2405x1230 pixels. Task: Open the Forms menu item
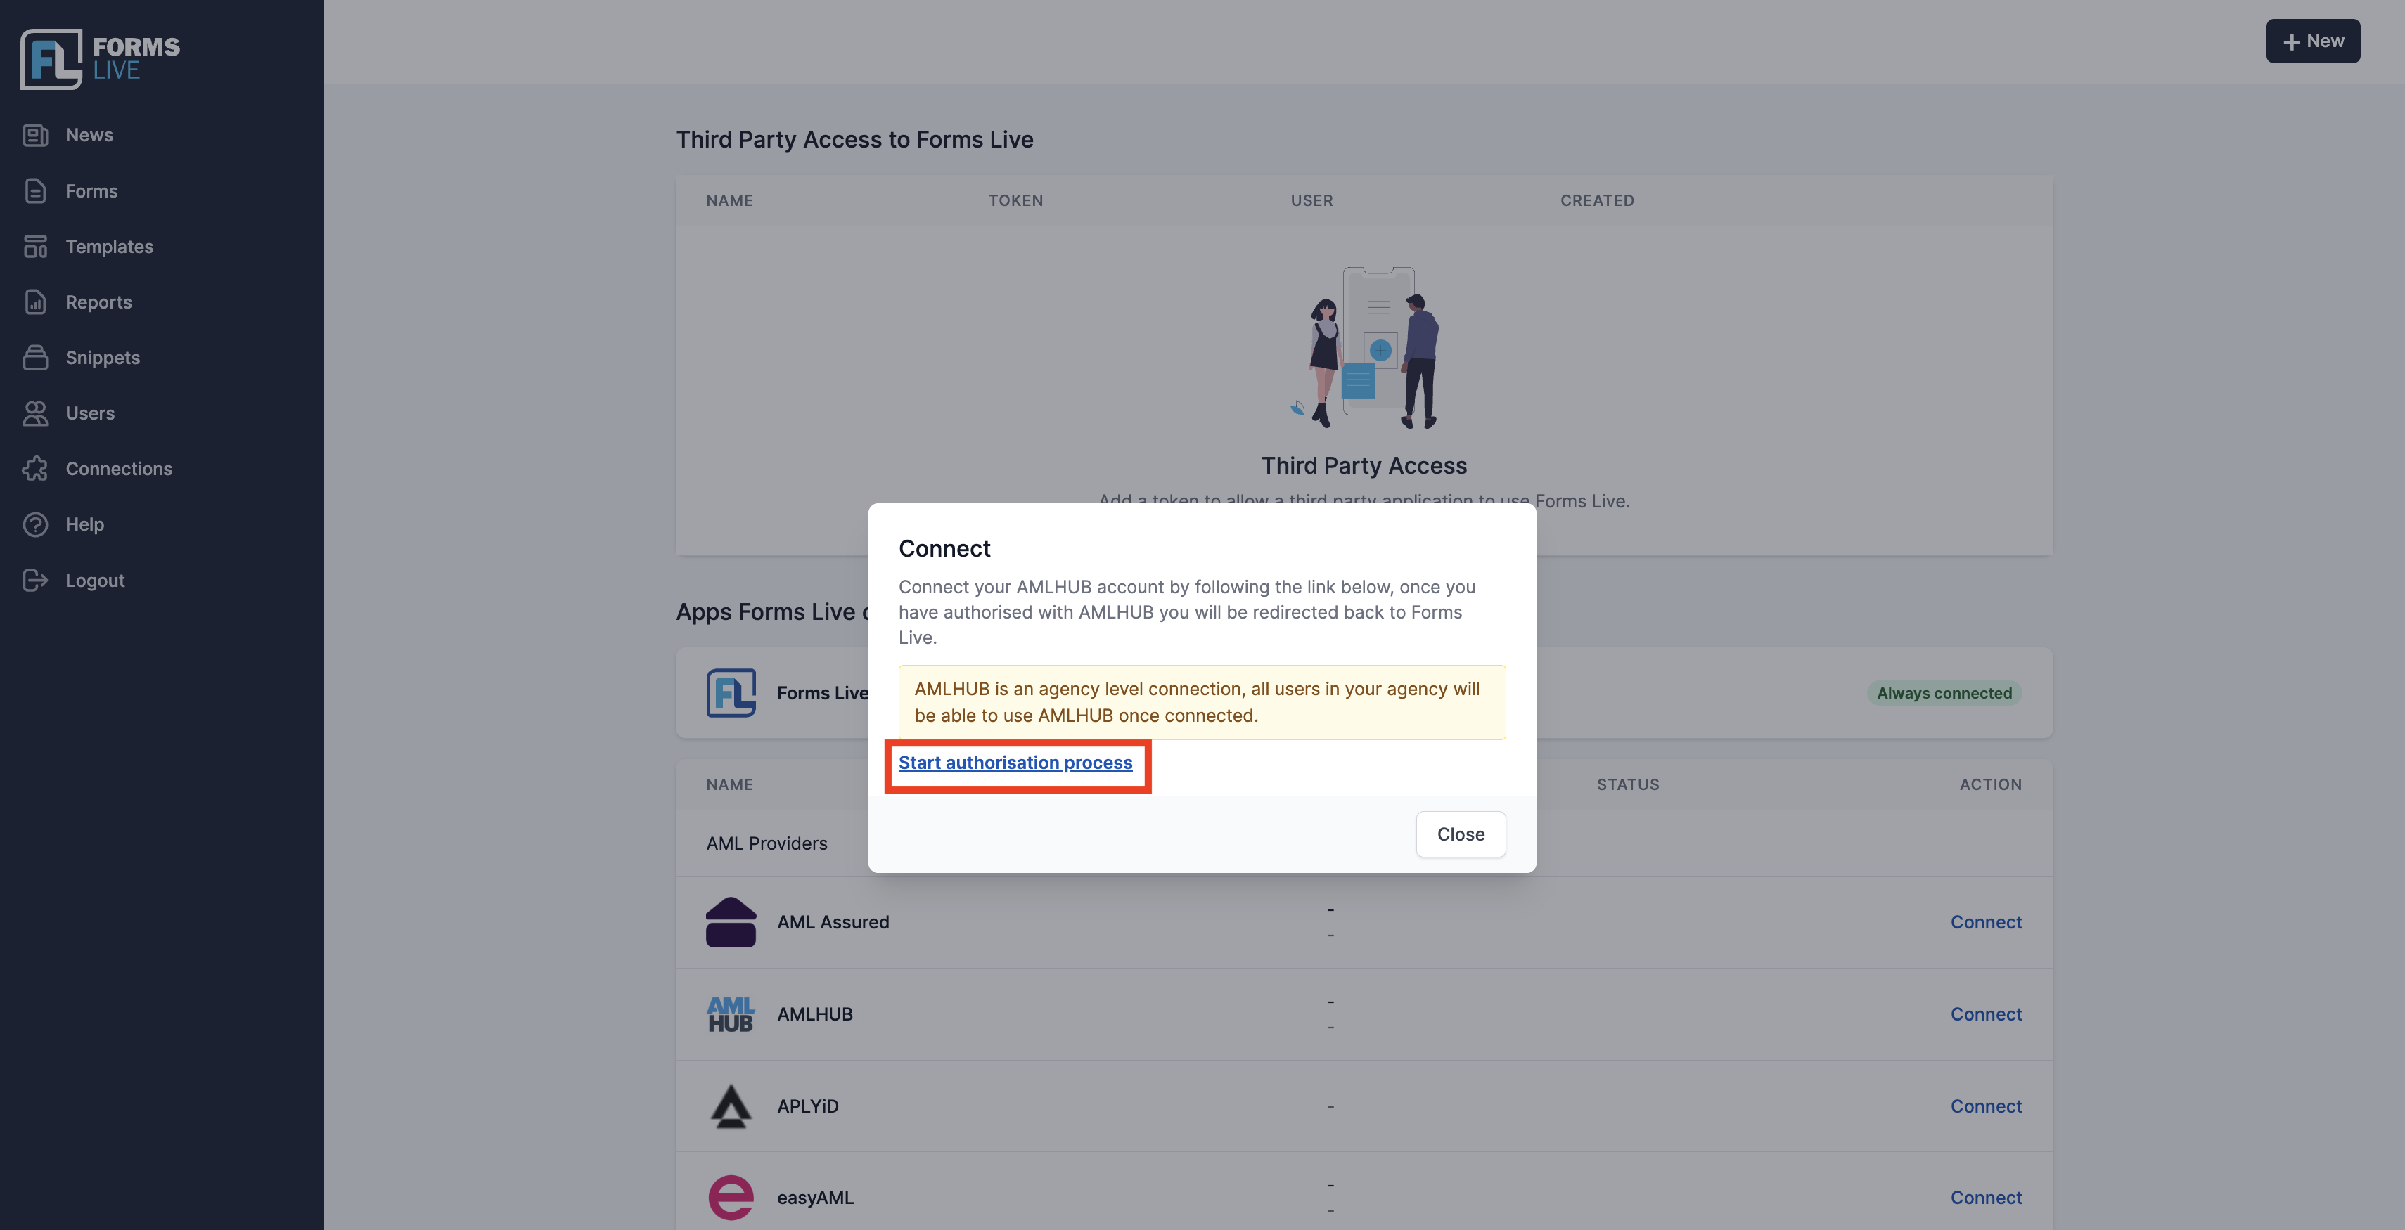[91, 191]
